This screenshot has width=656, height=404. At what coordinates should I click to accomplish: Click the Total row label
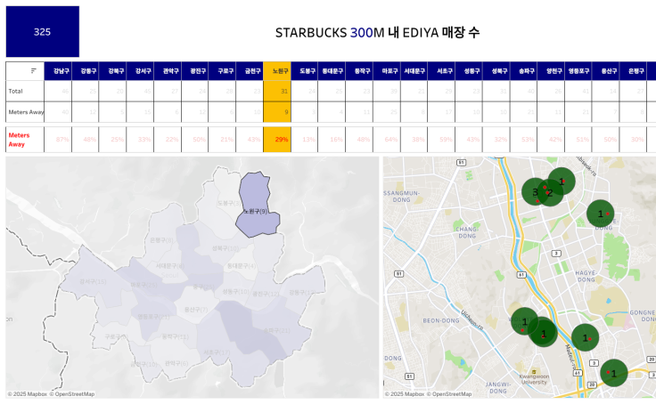tap(16, 91)
